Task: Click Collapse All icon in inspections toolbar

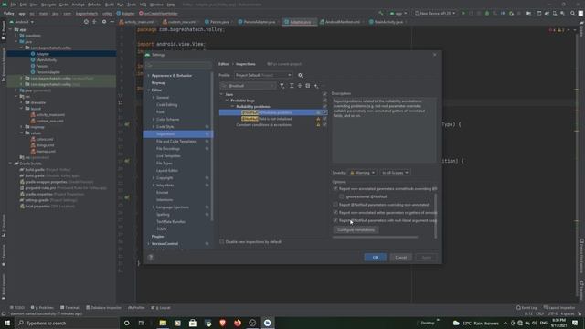Action: (x=299, y=86)
